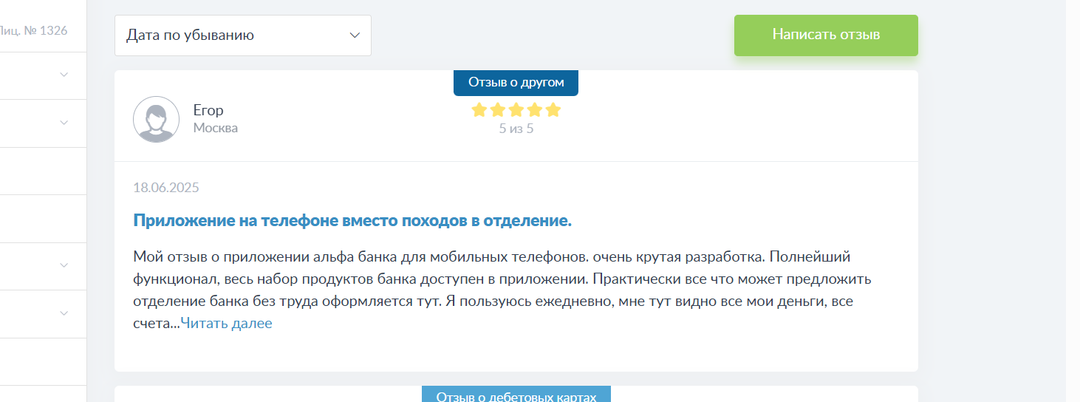Click the review date '18.06.2025'
Screen dimensions: 1080x402
point(166,188)
